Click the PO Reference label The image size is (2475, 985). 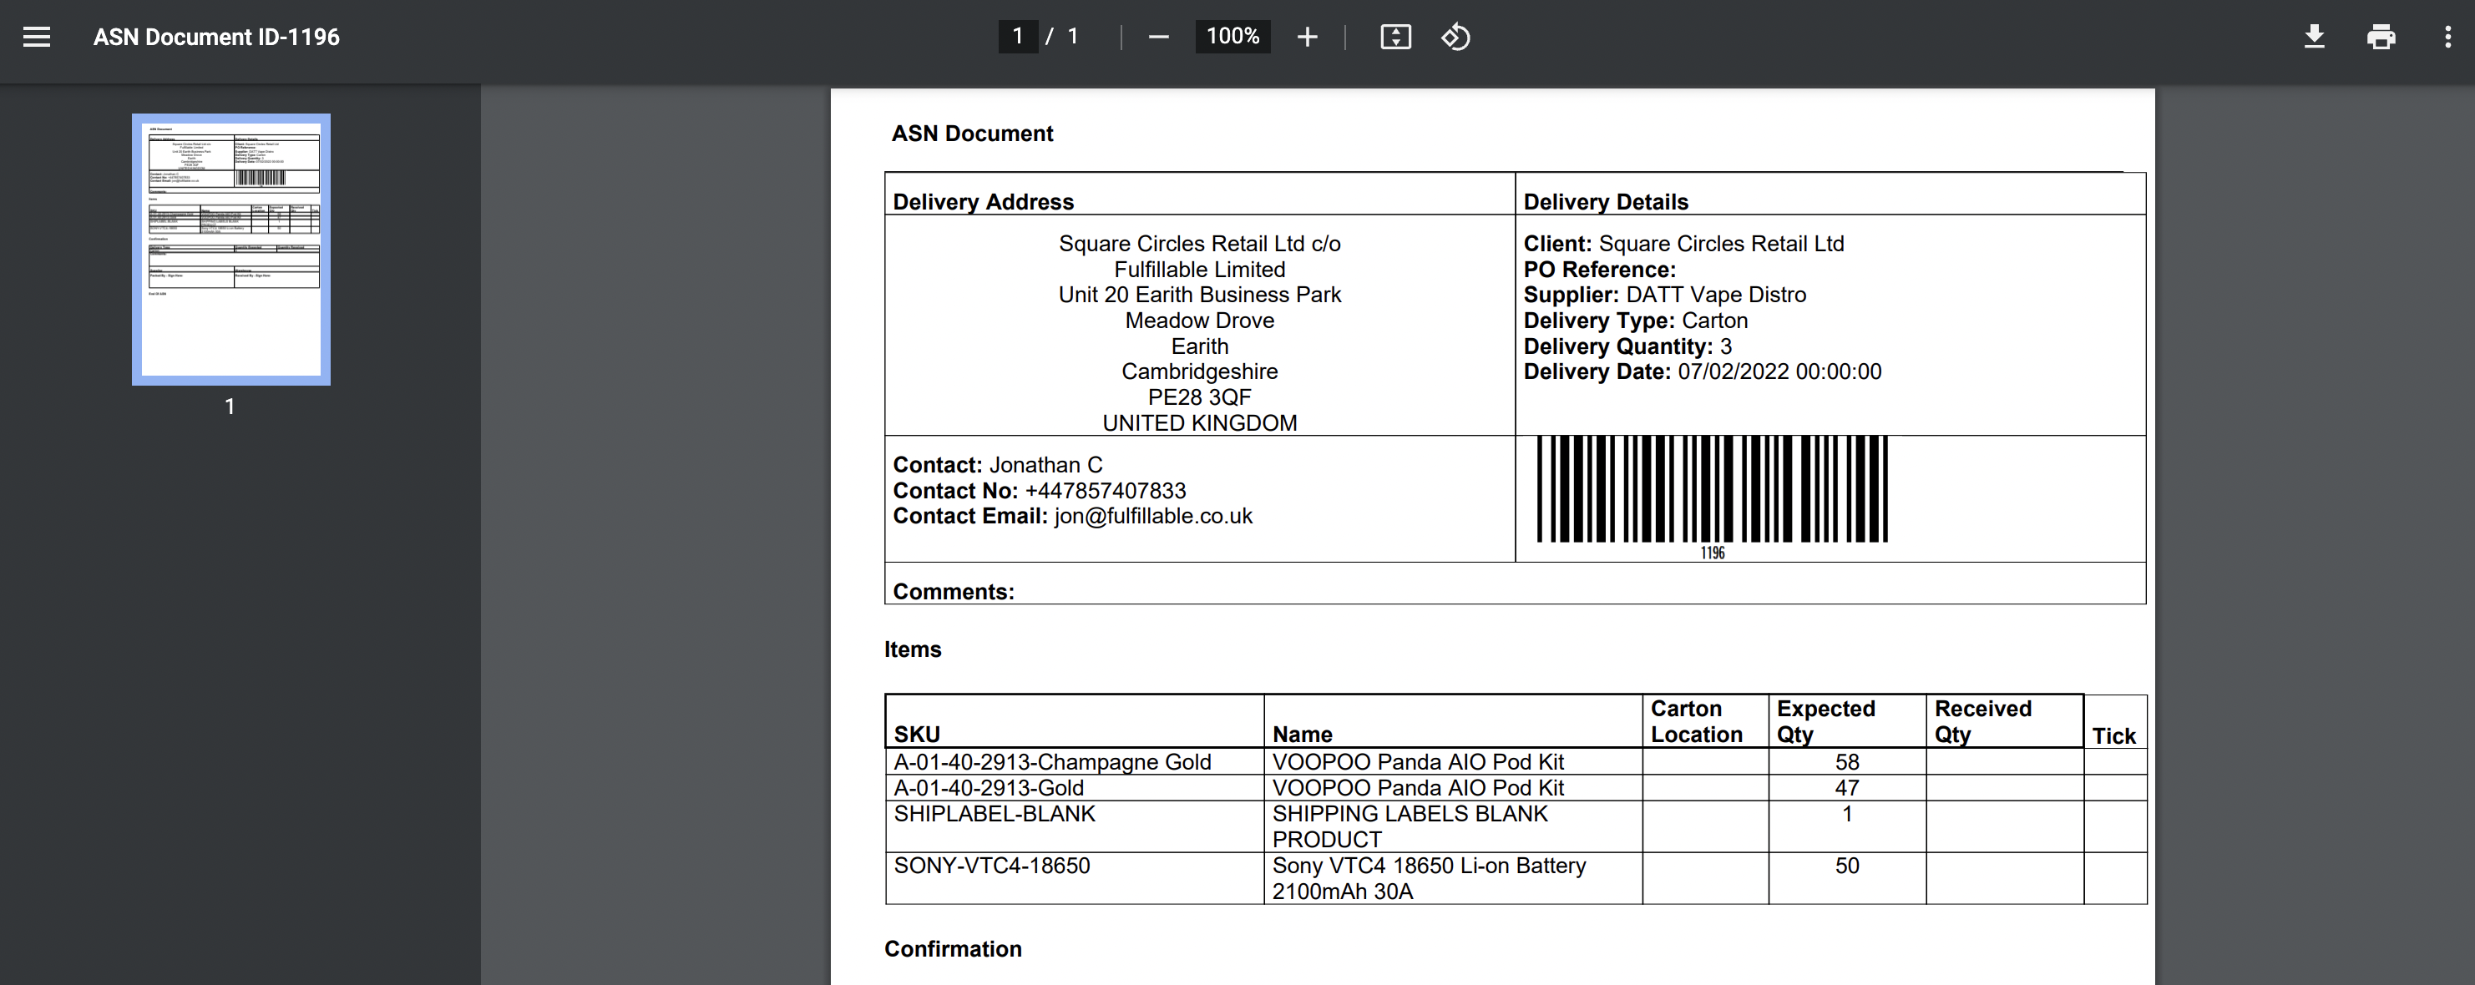[1599, 270]
